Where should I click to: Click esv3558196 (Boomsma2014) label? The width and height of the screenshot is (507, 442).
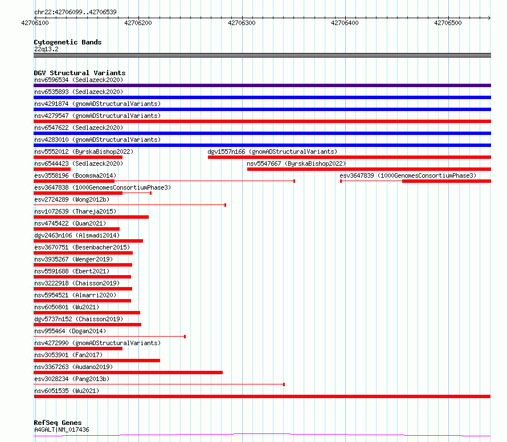[x=75, y=175]
